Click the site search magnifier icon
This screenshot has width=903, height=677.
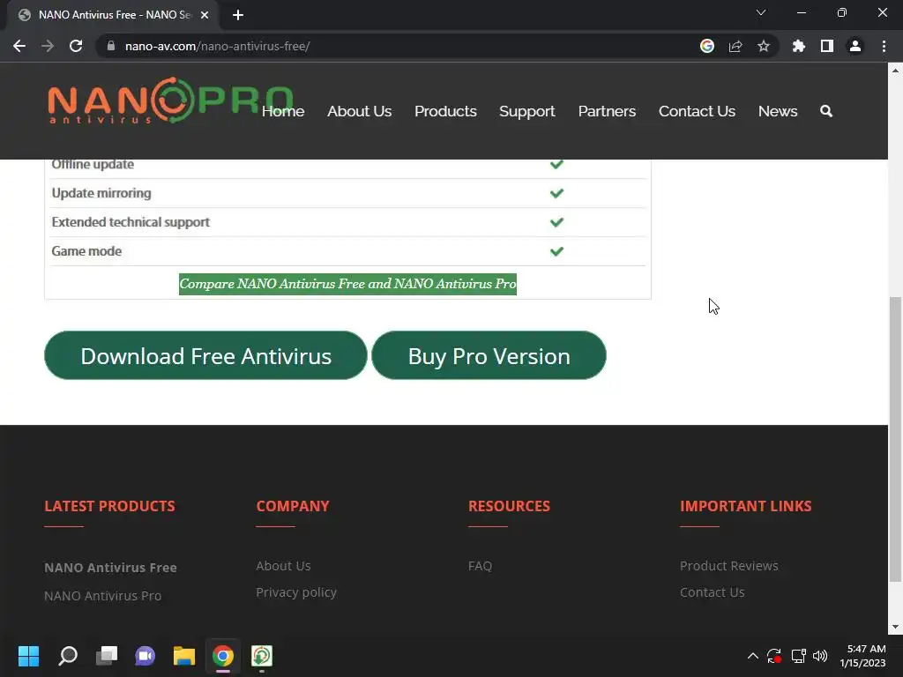(x=826, y=111)
